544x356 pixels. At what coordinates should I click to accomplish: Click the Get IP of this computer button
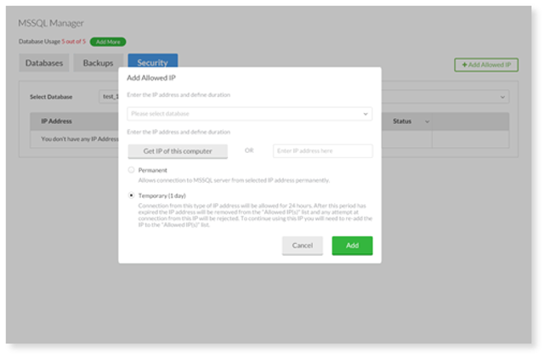[178, 151]
